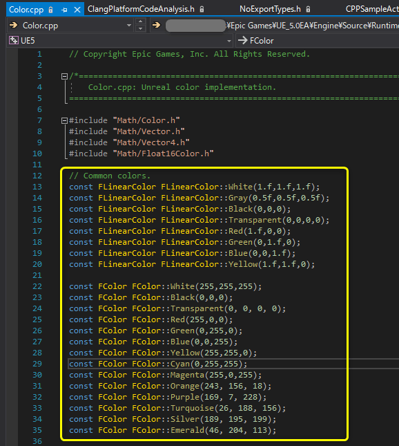Click #include "Math/Color.h" line
Screen dimensions: 399x446
pyautogui.click(x=124, y=120)
